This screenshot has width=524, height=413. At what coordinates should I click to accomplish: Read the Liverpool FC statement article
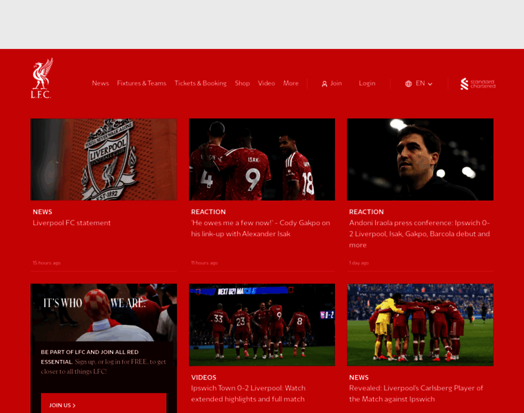(72, 223)
